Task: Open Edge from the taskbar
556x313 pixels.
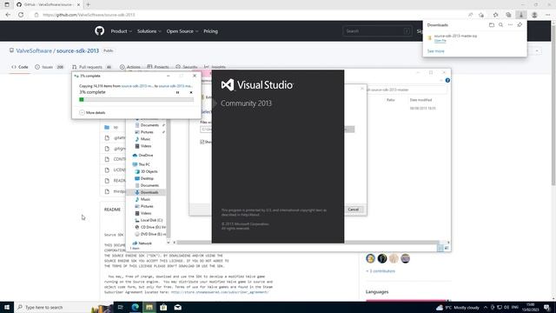Action: click(x=136, y=307)
